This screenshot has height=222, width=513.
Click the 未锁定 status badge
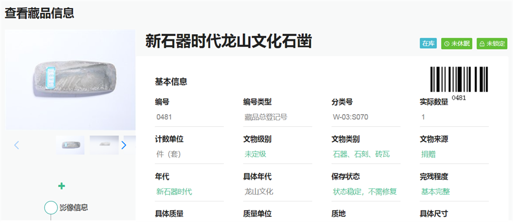(x=492, y=43)
